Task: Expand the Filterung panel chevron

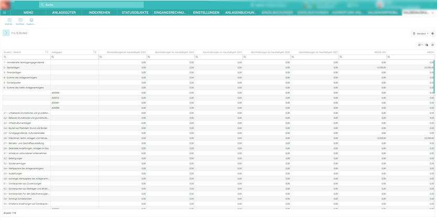Action: tap(6, 33)
